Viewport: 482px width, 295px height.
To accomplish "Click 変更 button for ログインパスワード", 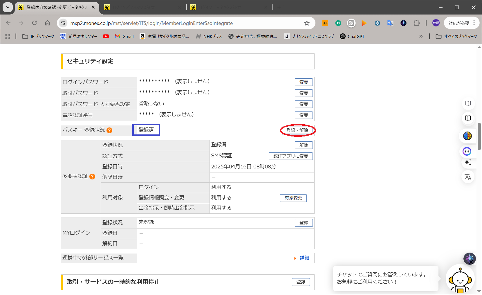I will coord(304,82).
